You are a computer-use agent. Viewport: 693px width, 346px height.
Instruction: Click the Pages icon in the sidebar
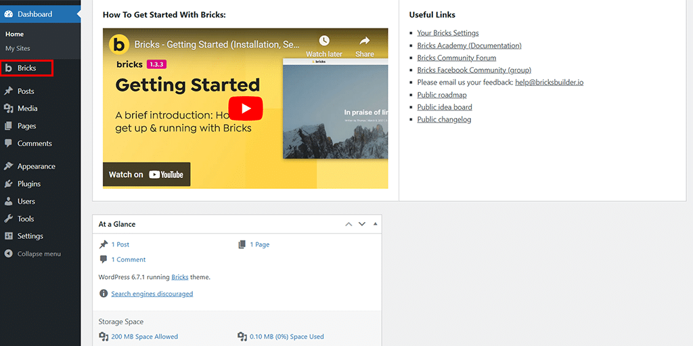(x=8, y=126)
